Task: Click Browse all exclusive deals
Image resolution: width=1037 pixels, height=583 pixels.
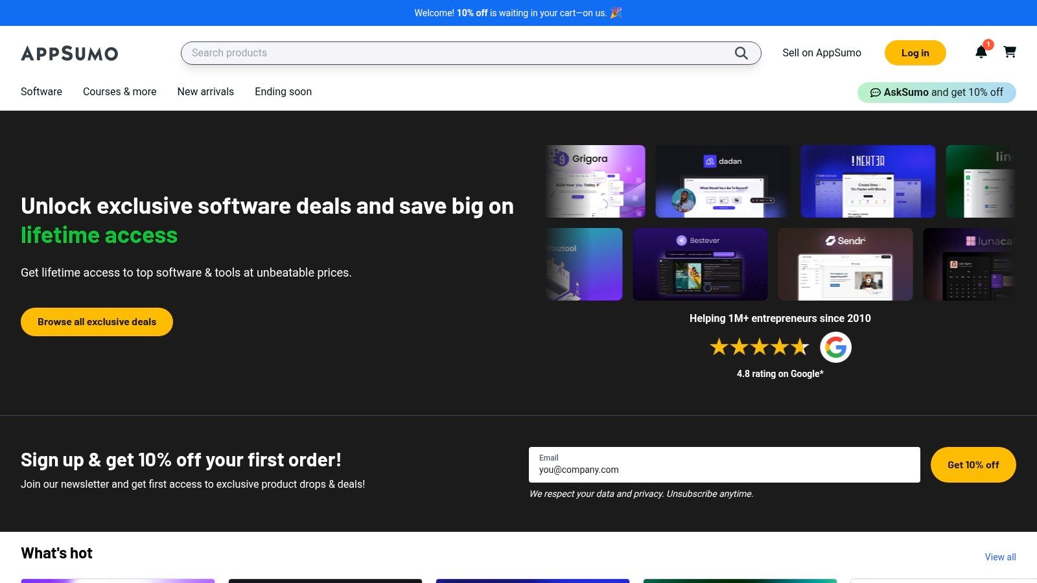Action: (97, 322)
